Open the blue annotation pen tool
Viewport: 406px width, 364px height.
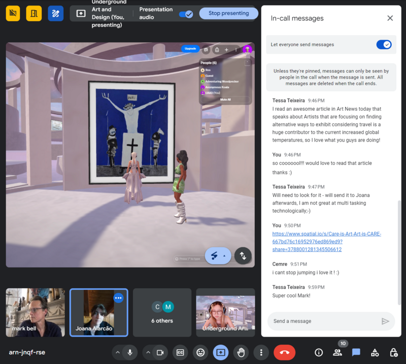point(56,13)
